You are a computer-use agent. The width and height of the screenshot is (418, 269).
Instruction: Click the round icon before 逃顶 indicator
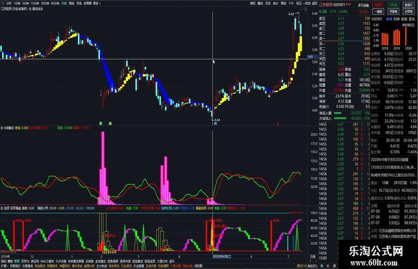(2, 208)
